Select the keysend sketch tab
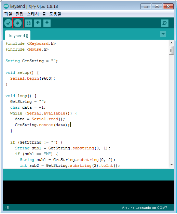The width and height of the screenshot is (177, 214). pyautogui.click(x=18, y=36)
